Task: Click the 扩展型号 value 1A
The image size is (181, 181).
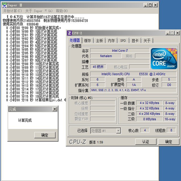Action: [134, 85]
